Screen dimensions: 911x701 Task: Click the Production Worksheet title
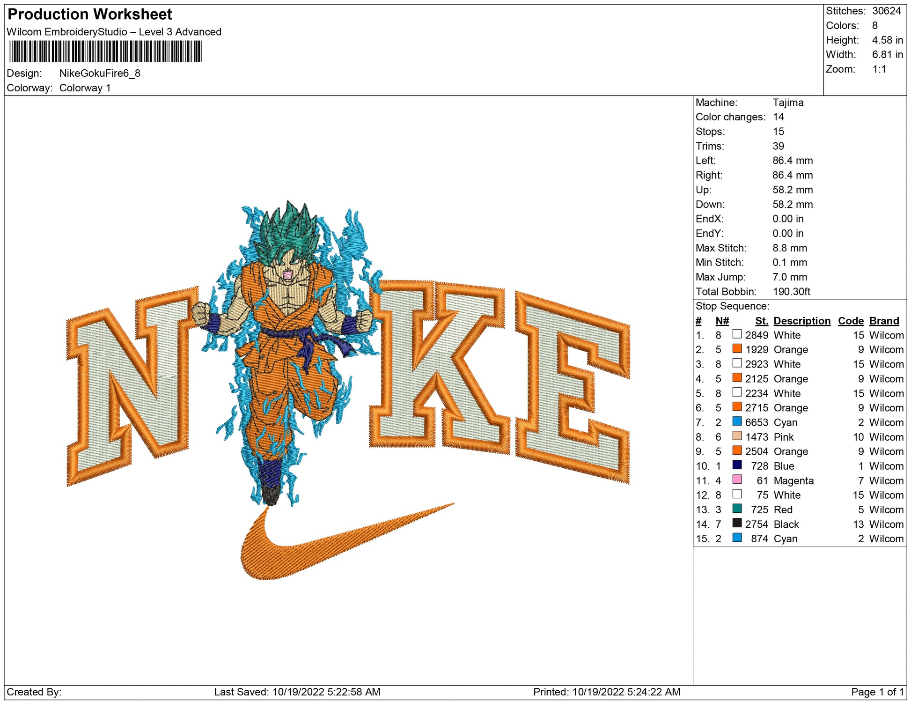click(90, 15)
